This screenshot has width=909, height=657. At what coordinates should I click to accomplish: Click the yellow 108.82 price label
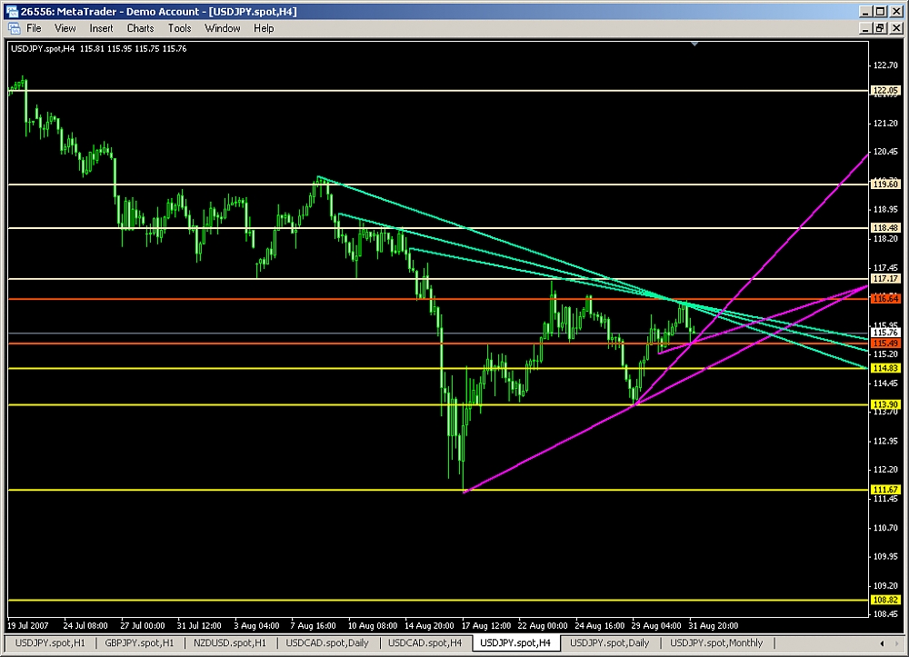885,601
